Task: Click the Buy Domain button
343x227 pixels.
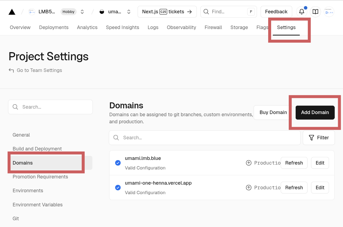Action: [x=273, y=112]
